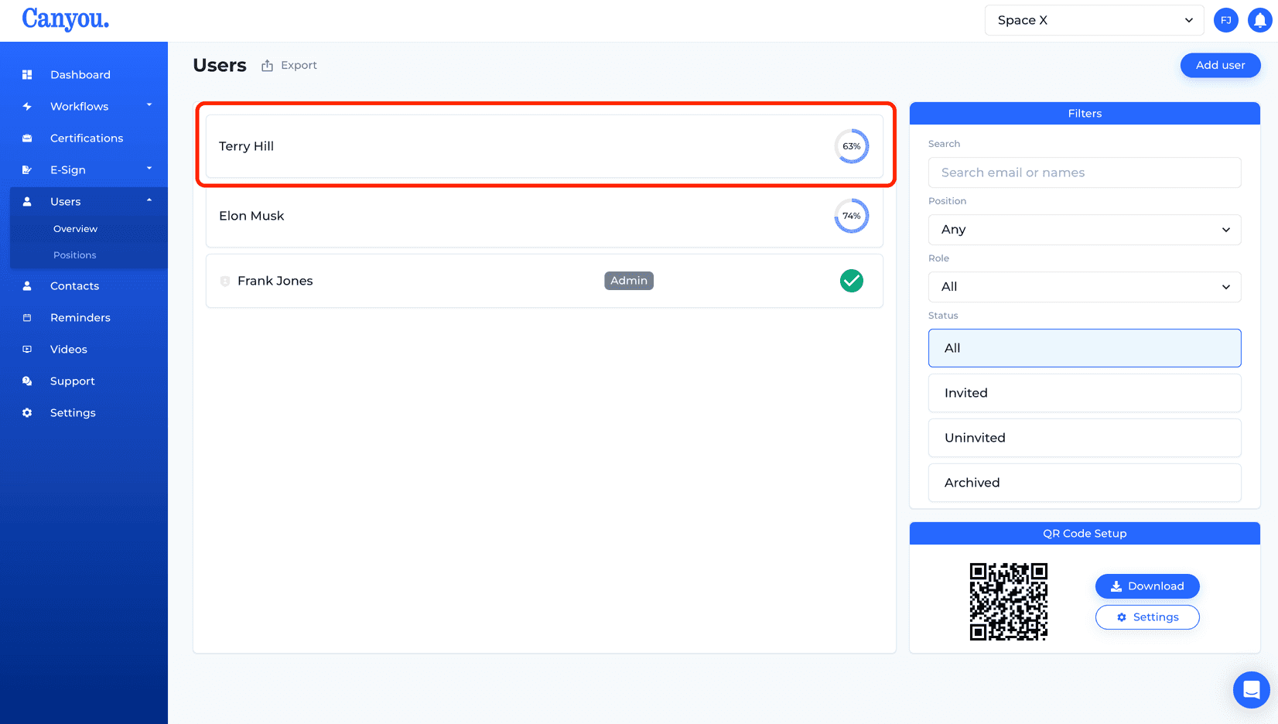Open the Dashboard grid icon
Image resolution: width=1278 pixels, height=724 pixels.
(x=27, y=75)
